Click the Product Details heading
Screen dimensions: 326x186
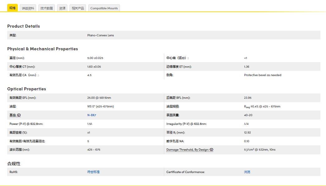click(x=24, y=26)
